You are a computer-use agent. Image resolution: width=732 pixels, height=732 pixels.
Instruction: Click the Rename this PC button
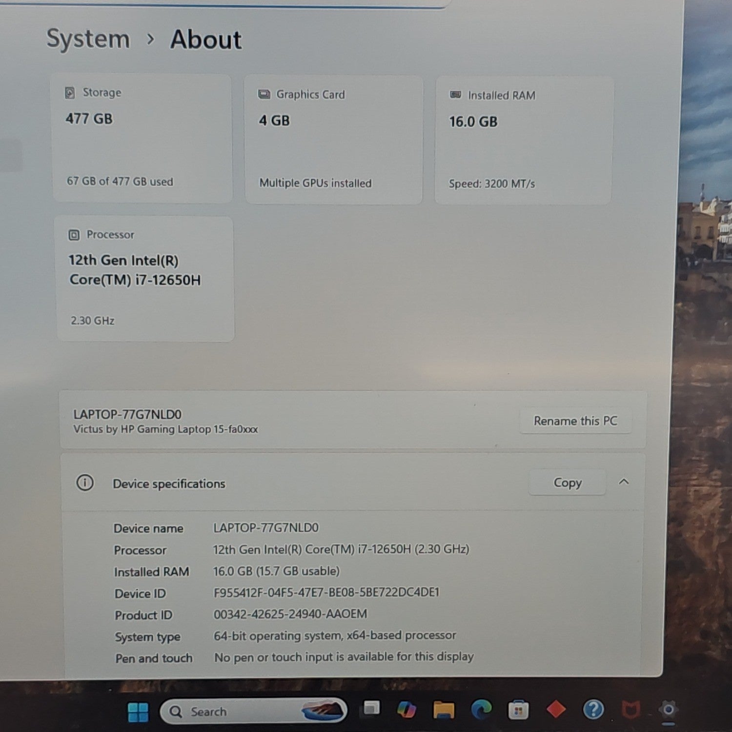coord(575,421)
